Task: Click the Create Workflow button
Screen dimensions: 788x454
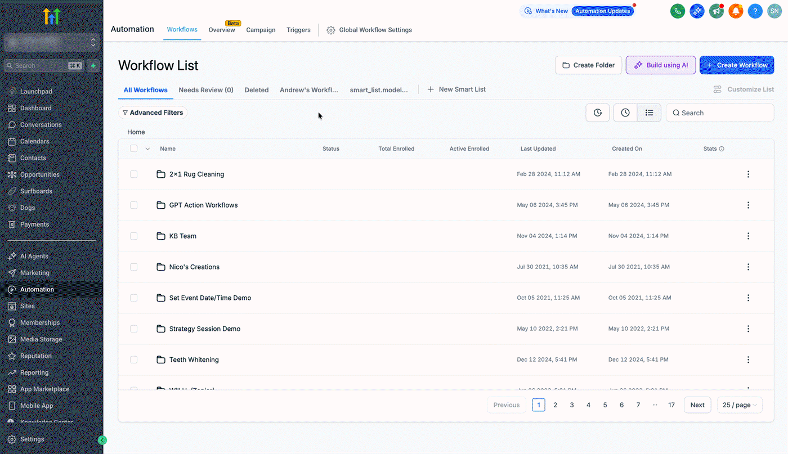Action: pyautogui.click(x=737, y=65)
